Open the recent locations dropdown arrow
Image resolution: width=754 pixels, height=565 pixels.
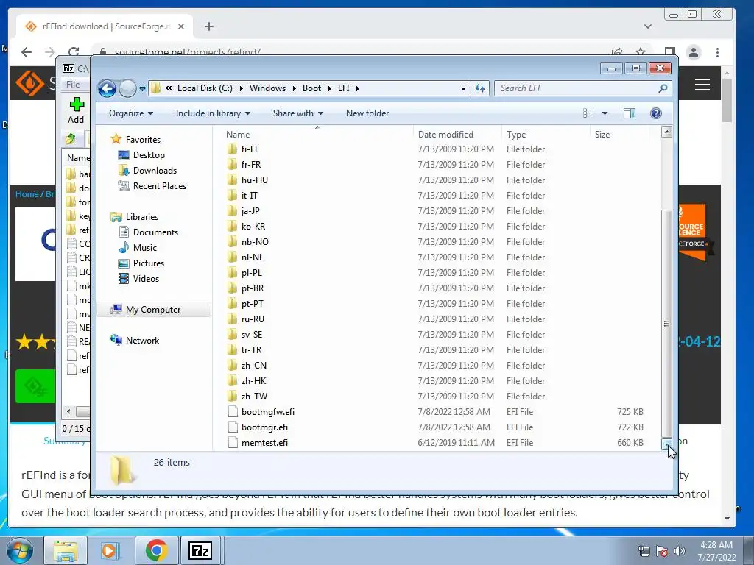(x=142, y=89)
